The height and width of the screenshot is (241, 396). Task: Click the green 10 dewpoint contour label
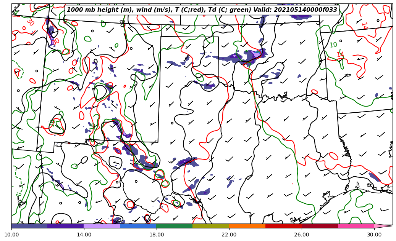(333, 45)
